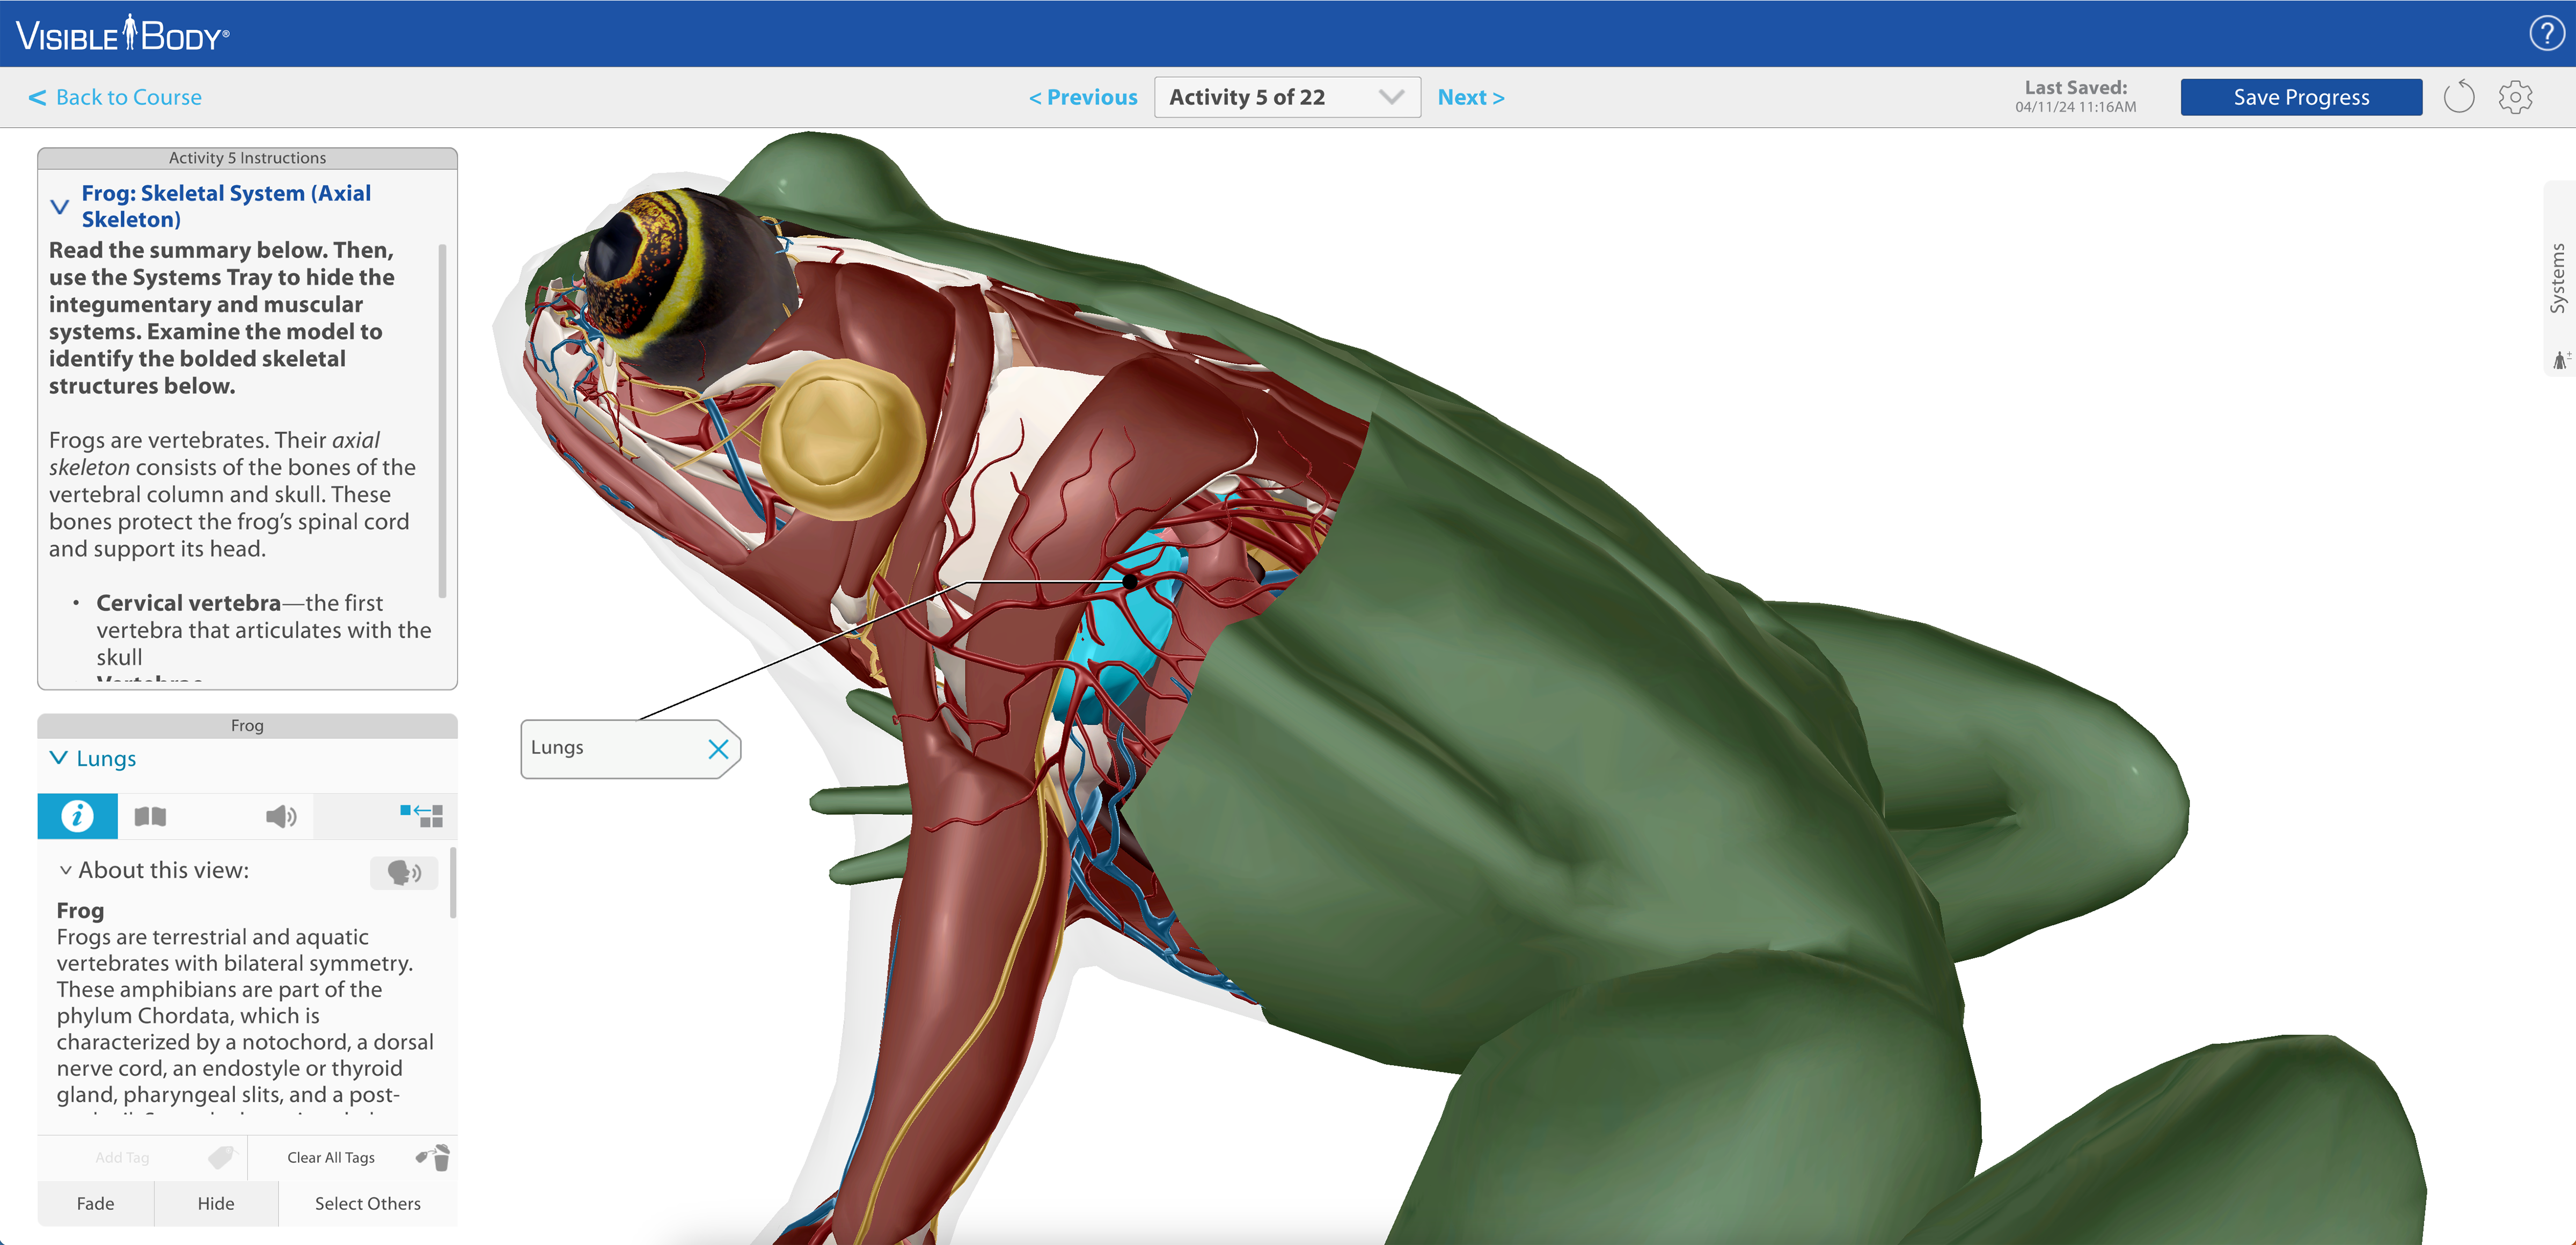Open the help question mark icon
2576x1245 pixels.
[2546, 34]
